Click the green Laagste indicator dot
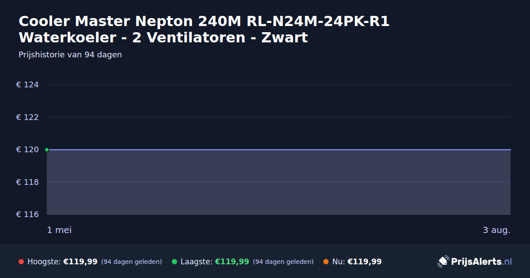This screenshot has height=278, width=530. (174, 262)
